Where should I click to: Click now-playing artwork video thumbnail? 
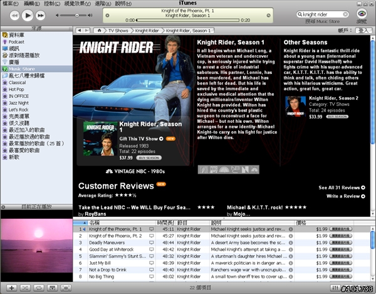pyautogui.click(x=36, y=246)
